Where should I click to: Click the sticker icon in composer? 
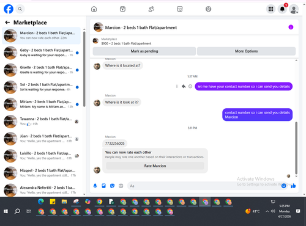pos(112,186)
